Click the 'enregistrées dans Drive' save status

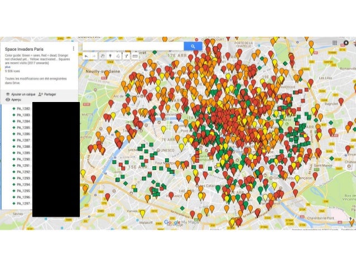click(36, 81)
